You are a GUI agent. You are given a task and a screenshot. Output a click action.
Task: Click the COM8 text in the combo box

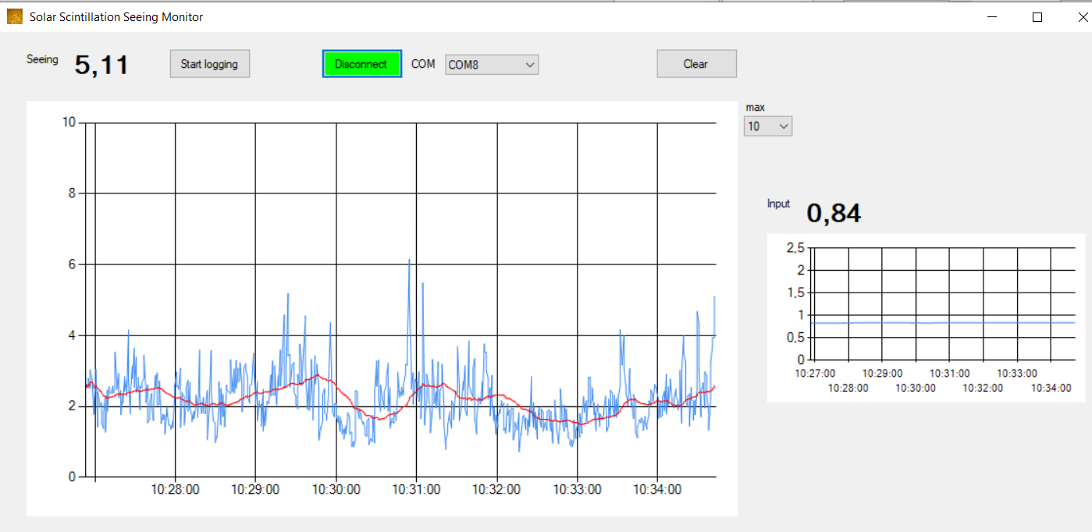coord(464,66)
